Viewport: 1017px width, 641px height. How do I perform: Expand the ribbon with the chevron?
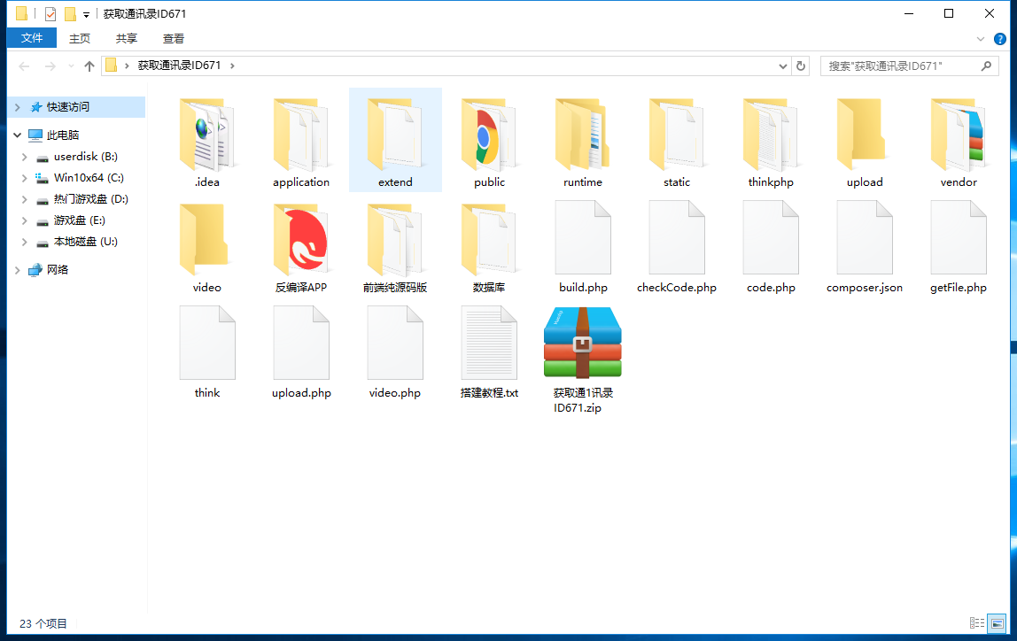(981, 39)
